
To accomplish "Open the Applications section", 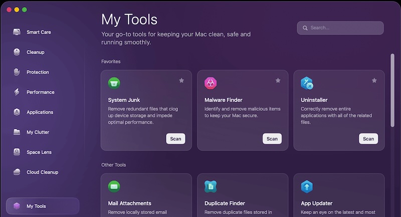I will [40, 112].
